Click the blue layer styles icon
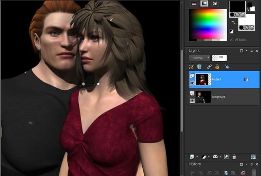The image size is (261, 176). 228,67
